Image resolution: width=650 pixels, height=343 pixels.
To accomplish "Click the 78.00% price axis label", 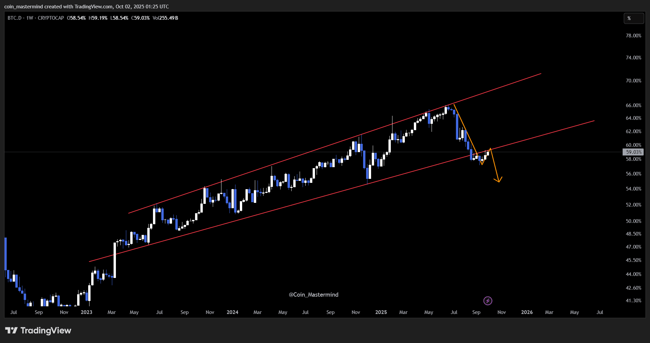I will [x=634, y=36].
